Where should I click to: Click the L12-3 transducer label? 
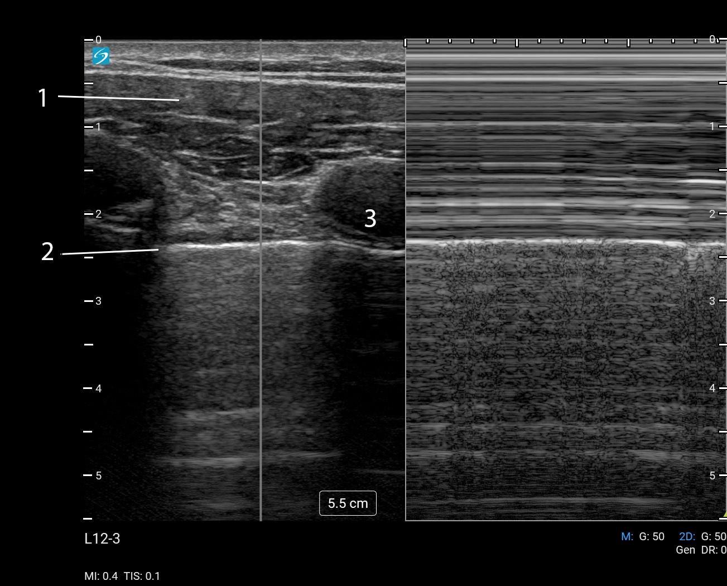coord(102,539)
